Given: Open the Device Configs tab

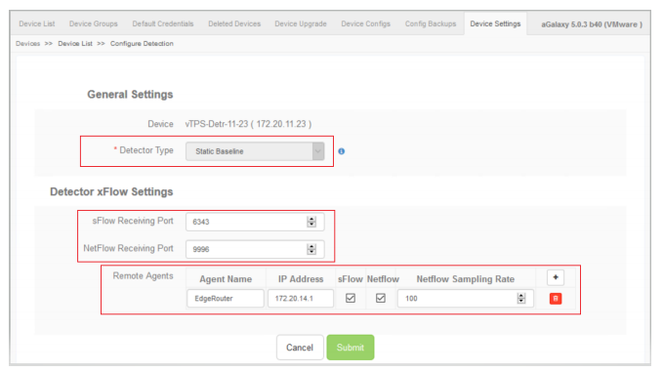Looking at the screenshot, I should click(x=366, y=23).
